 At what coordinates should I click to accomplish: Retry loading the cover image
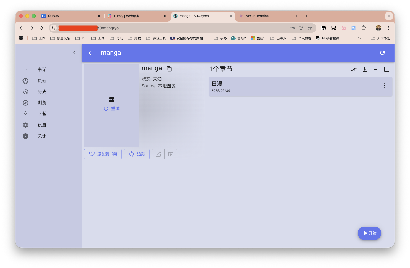[111, 108]
